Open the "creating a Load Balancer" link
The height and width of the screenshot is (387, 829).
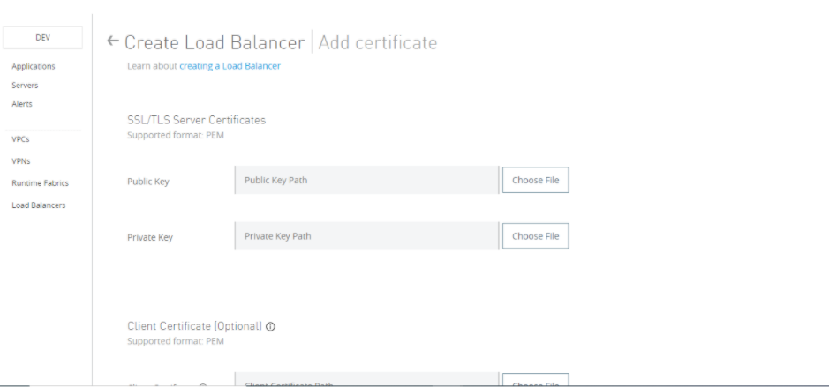point(230,66)
